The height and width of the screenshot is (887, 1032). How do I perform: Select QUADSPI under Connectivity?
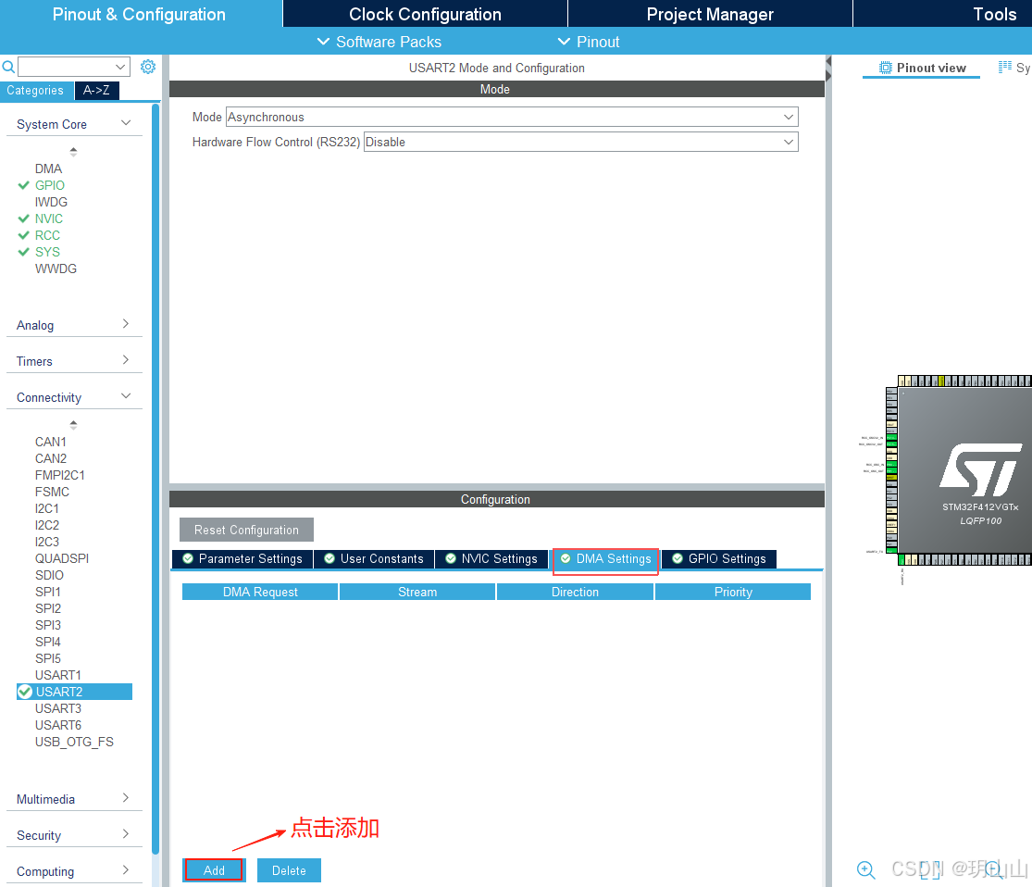(62, 558)
